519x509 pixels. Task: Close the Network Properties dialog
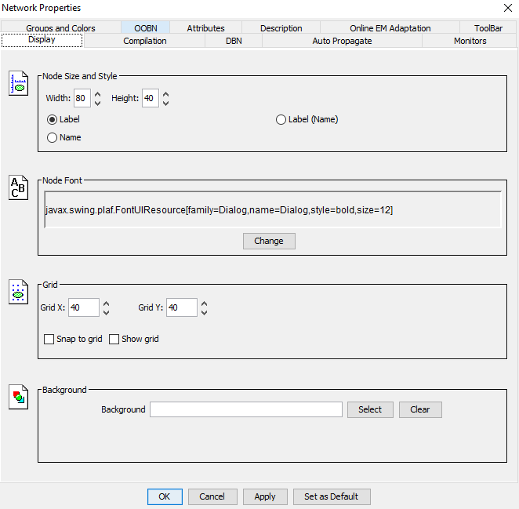pyautogui.click(x=506, y=8)
